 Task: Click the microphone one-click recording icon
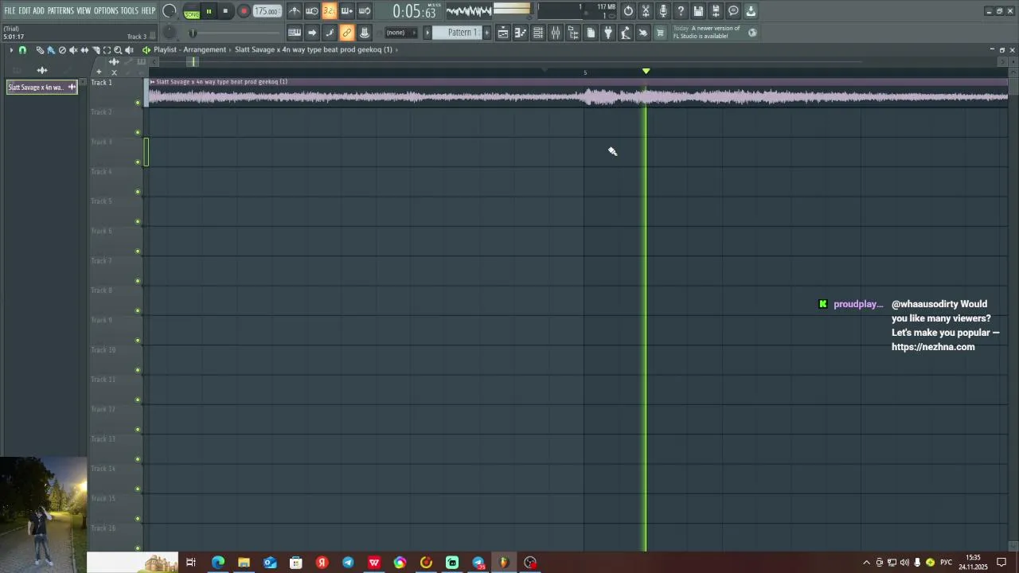[x=663, y=11]
